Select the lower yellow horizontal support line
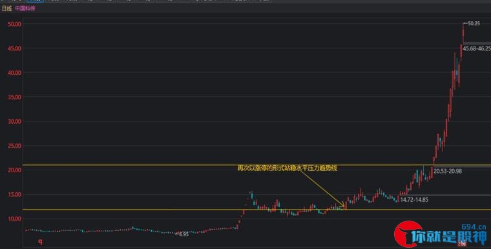The height and width of the screenshot is (249, 491). 256,210
